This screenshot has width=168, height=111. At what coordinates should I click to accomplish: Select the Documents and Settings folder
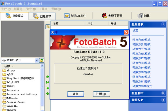[20, 94]
